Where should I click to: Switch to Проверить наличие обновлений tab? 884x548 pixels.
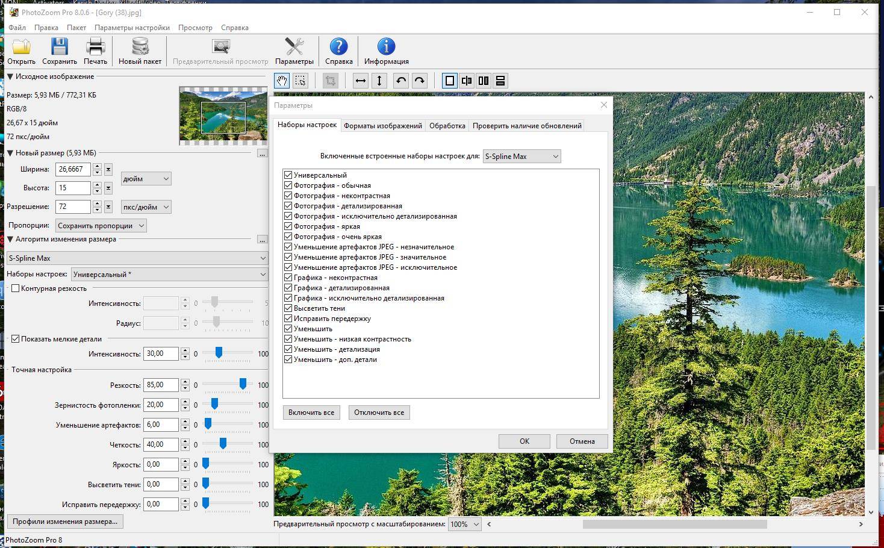[527, 126]
